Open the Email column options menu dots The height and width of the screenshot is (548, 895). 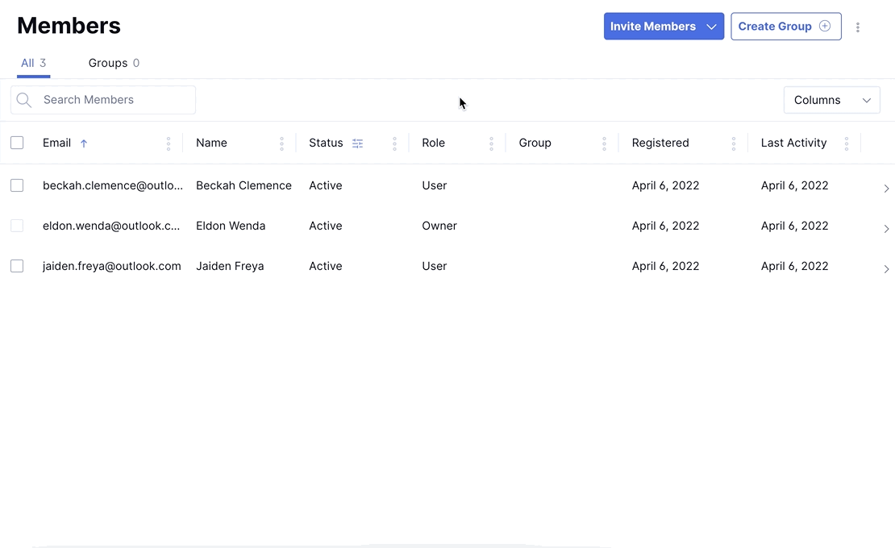[169, 143]
